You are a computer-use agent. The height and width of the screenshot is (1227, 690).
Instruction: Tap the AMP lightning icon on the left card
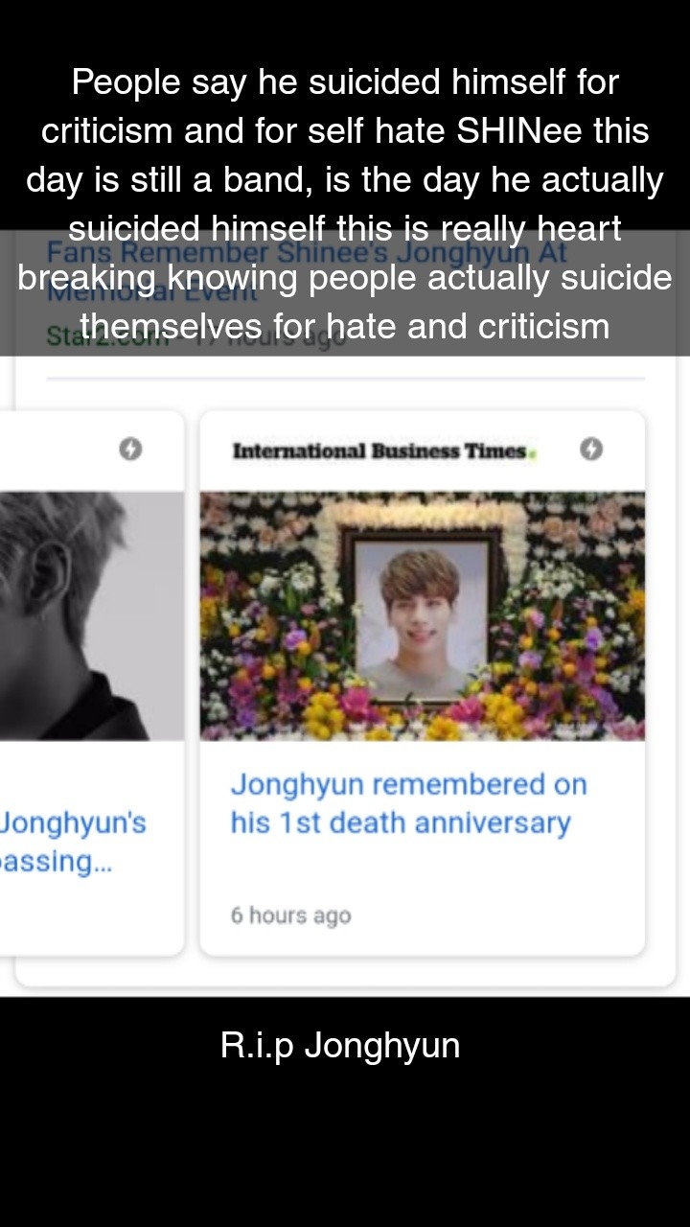point(130,449)
